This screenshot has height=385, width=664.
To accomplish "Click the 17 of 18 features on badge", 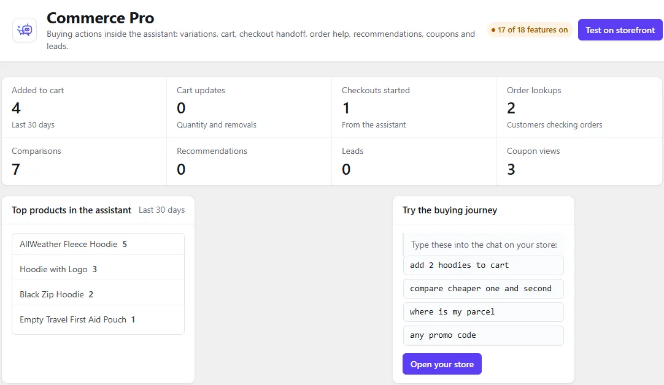I will tap(530, 29).
